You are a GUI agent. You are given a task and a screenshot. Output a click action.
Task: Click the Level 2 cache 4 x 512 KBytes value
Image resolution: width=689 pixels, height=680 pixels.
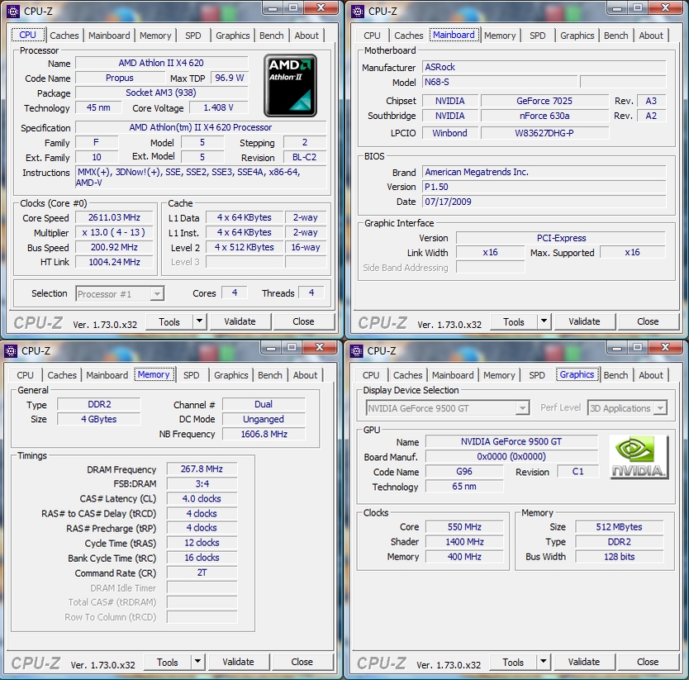245,248
